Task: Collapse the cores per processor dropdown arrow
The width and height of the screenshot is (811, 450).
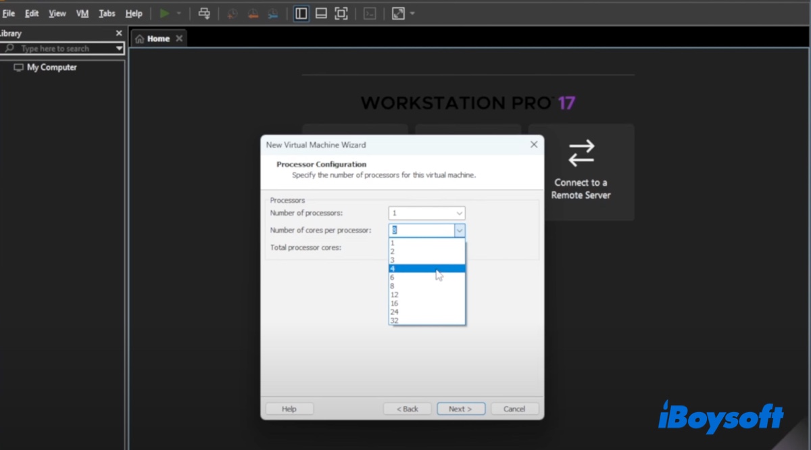Action: pos(460,230)
